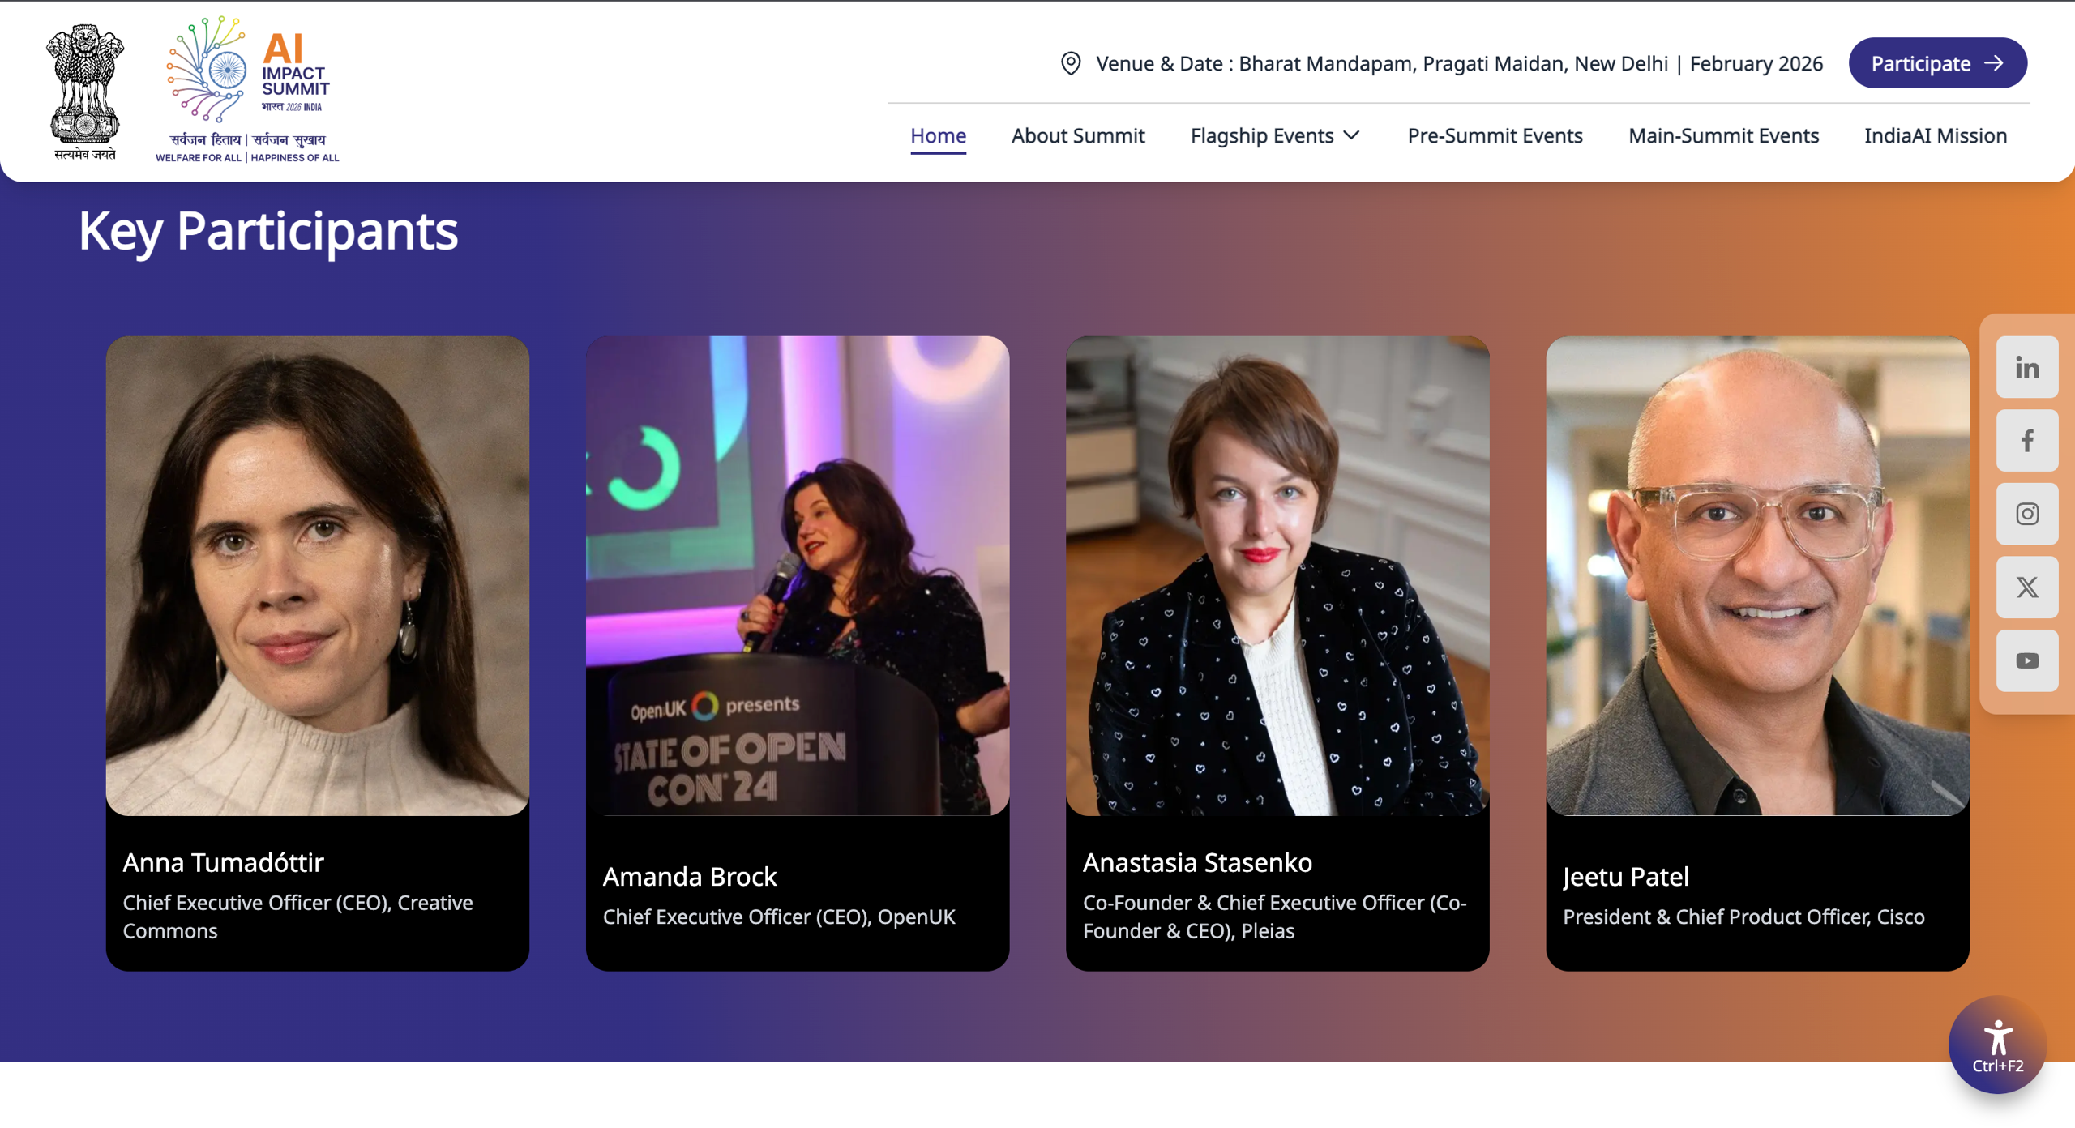Expand the Flagship Events dropdown chevron
Viewport: 2075px width, 1128px height.
tap(1352, 135)
